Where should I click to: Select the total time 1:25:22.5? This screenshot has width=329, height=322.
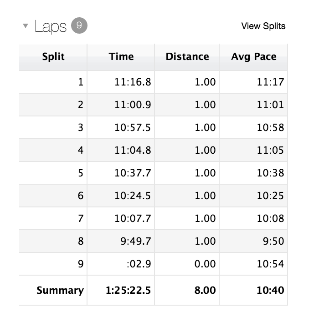(128, 290)
